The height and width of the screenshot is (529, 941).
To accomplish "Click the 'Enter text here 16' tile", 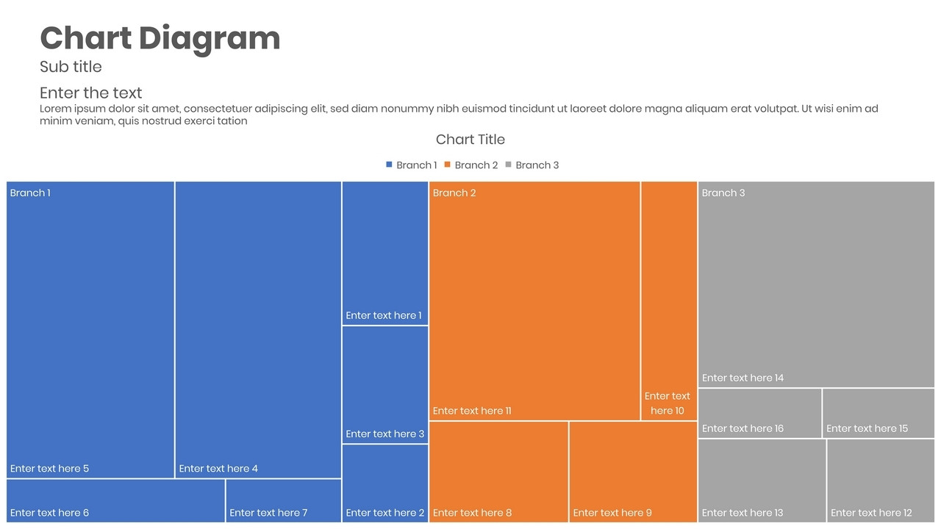I will (x=759, y=414).
